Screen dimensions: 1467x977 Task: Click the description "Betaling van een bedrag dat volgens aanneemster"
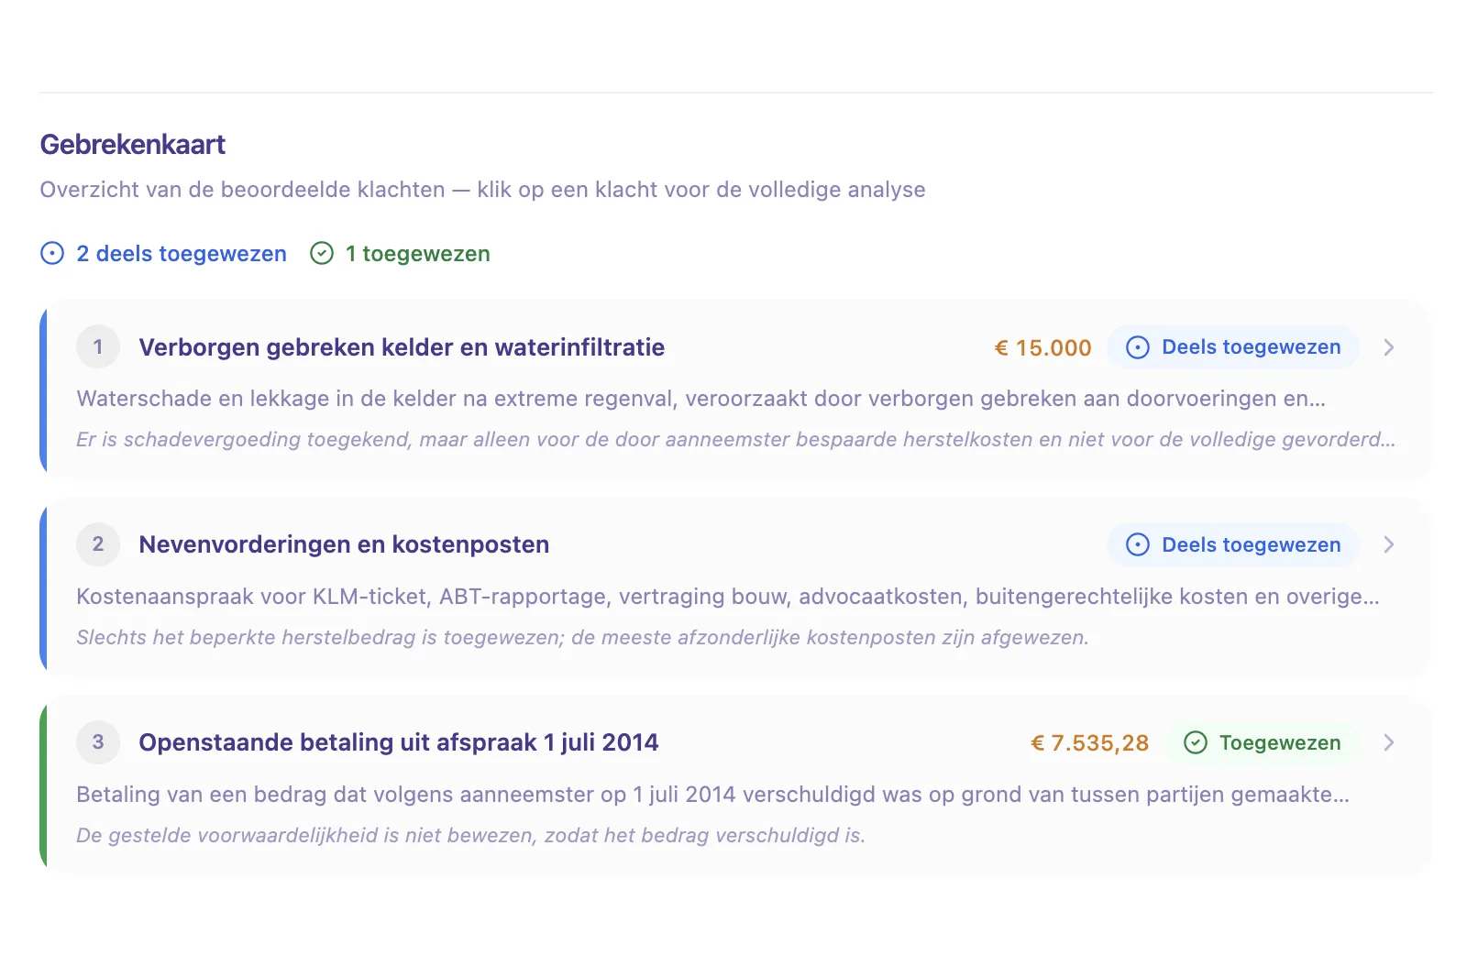(x=713, y=795)
